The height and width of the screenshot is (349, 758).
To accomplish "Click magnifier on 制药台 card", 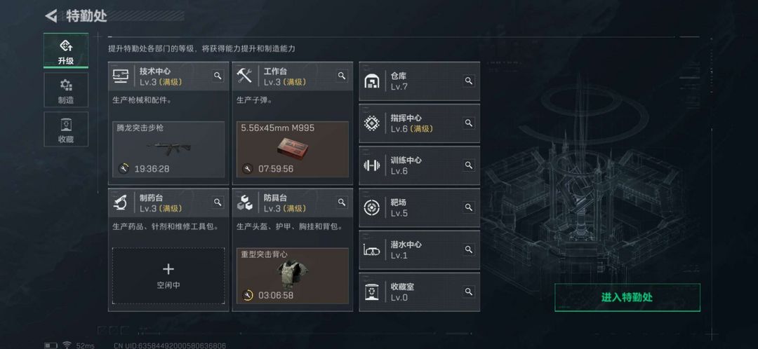I will point(218,203).
